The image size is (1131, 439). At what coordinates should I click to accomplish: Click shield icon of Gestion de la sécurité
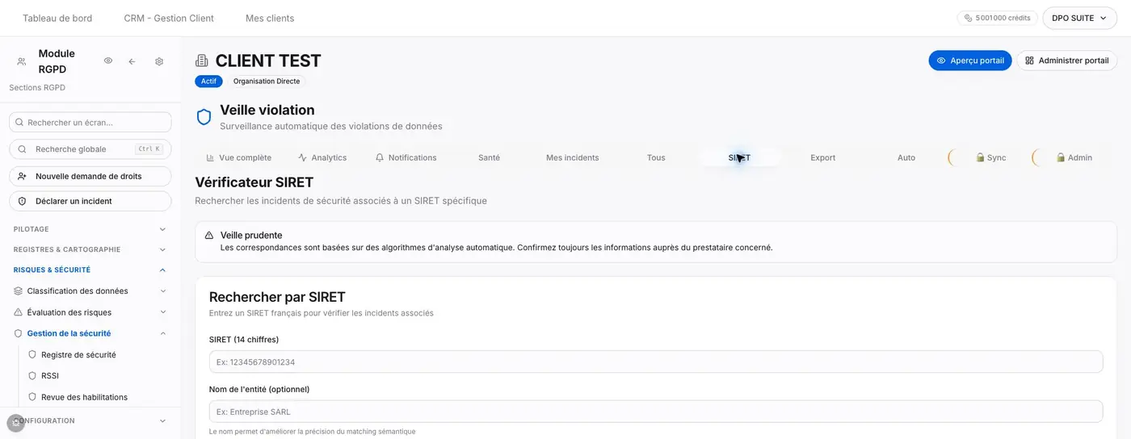19,333
